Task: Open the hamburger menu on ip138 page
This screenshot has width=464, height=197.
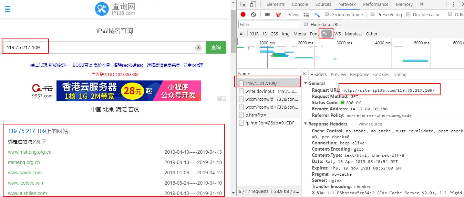Action: coord(7,9)
